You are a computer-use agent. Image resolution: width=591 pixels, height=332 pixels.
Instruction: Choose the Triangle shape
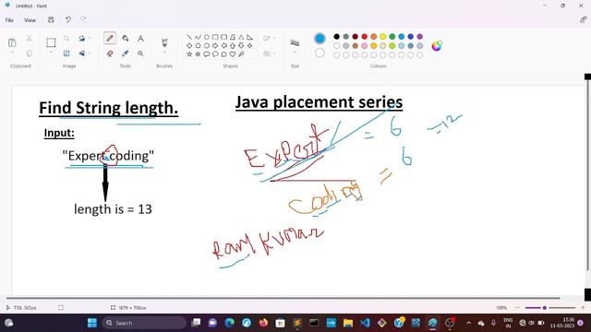pos(241,37)
